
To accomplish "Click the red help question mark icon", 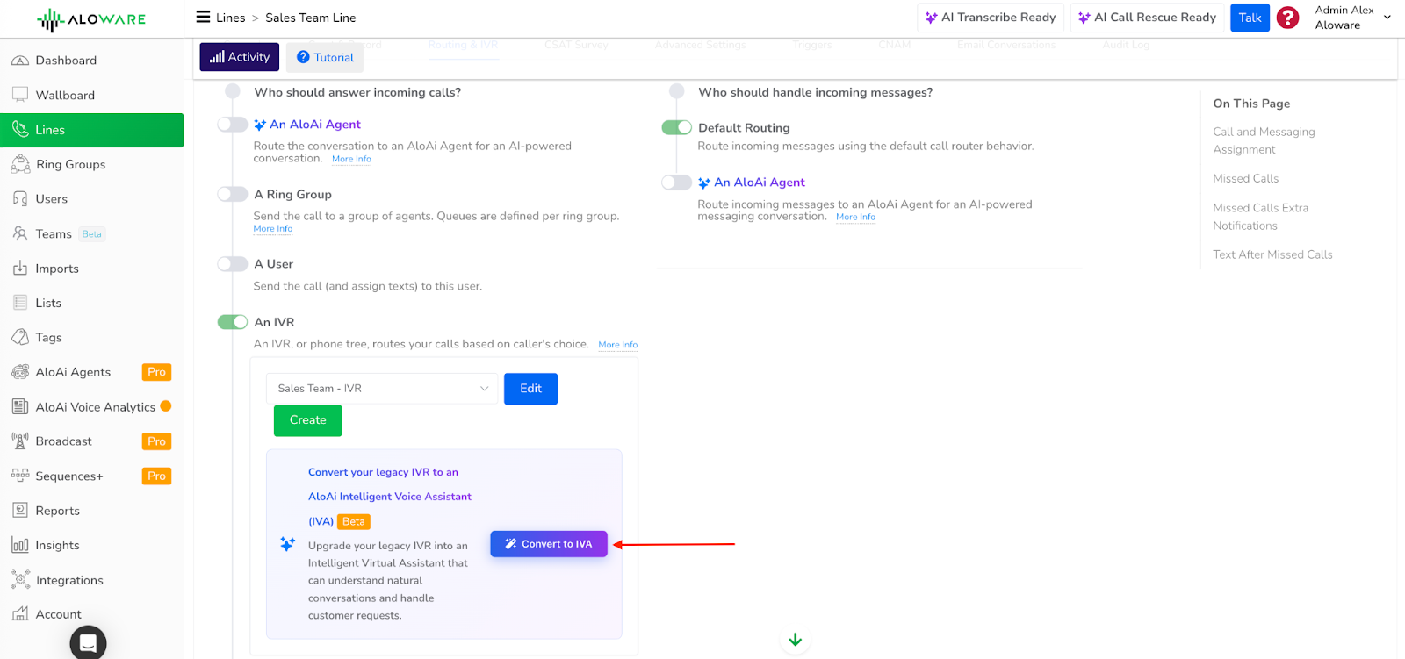I will click(x=1287, y=18).
